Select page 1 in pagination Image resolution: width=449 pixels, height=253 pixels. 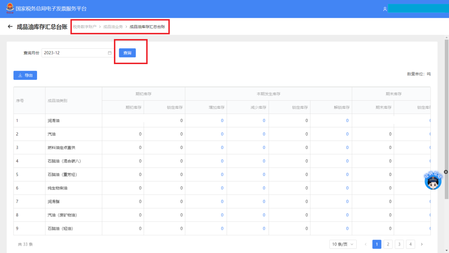click(x=377, y=244)
